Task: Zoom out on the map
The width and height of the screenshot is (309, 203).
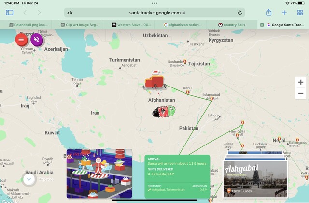Action: (301, 93)
